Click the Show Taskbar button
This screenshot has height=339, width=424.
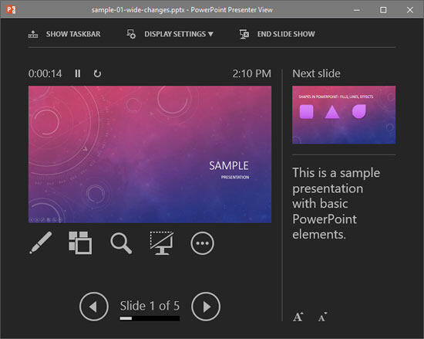pos(64,34)
